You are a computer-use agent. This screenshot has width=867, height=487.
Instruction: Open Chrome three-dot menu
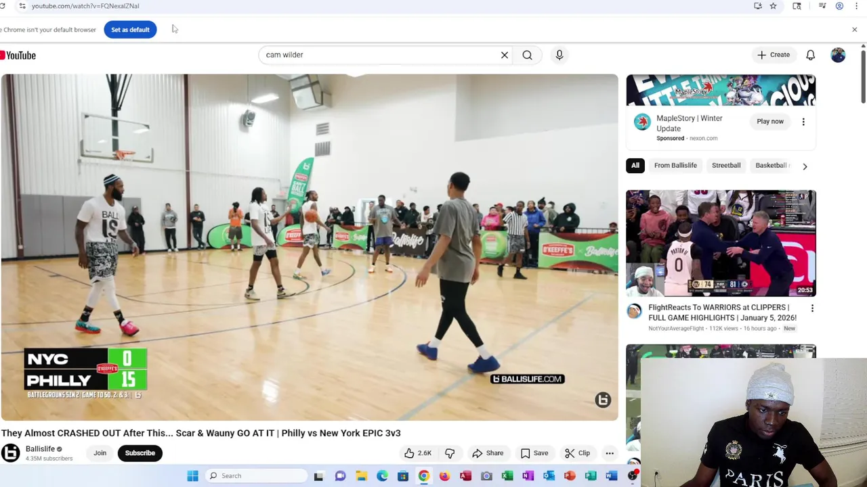point(857,6)
